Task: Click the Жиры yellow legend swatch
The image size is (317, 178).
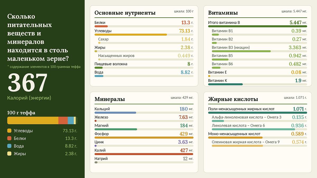Action: point(9,153)
